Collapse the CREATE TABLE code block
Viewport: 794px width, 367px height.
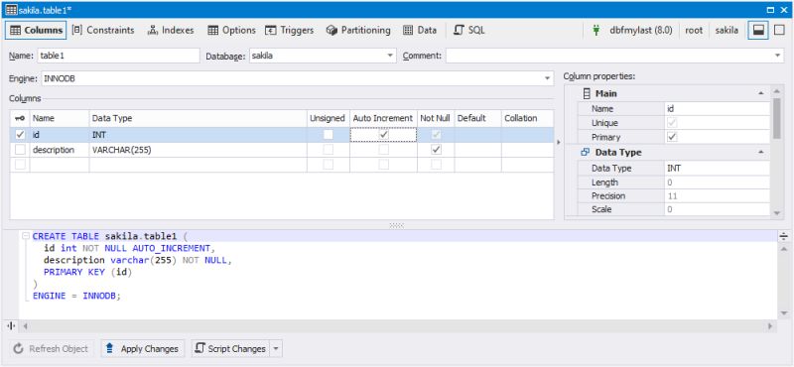coord(26,236)
